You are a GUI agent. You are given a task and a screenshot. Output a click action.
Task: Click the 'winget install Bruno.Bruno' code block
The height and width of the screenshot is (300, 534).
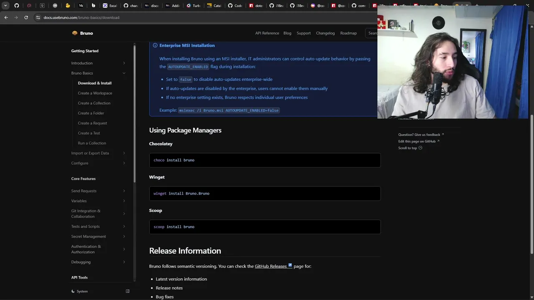coord(265,193)
